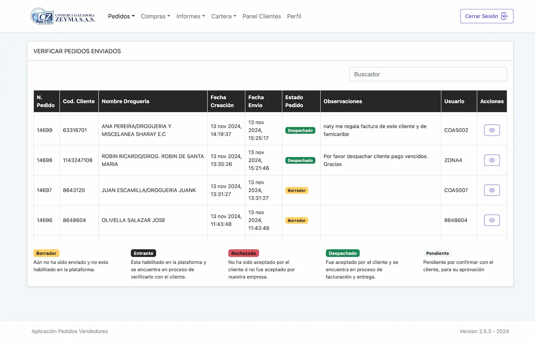Expand the Informes menu
This screenshot has height=341, width=535.
pos(190,16)
